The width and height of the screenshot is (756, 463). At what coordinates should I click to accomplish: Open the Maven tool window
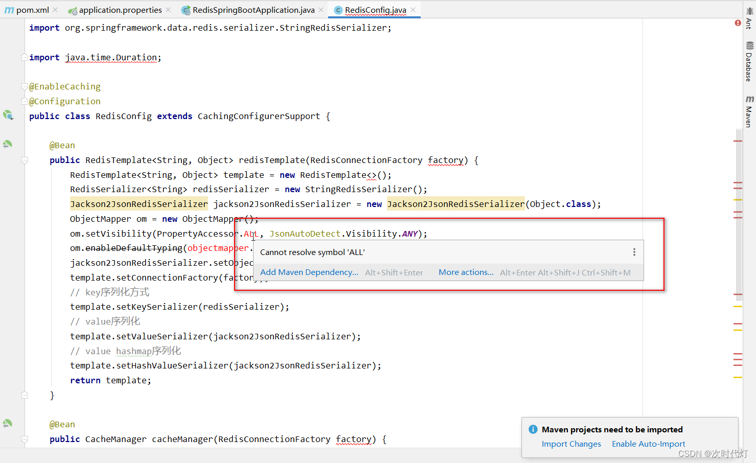pos(749,110)
